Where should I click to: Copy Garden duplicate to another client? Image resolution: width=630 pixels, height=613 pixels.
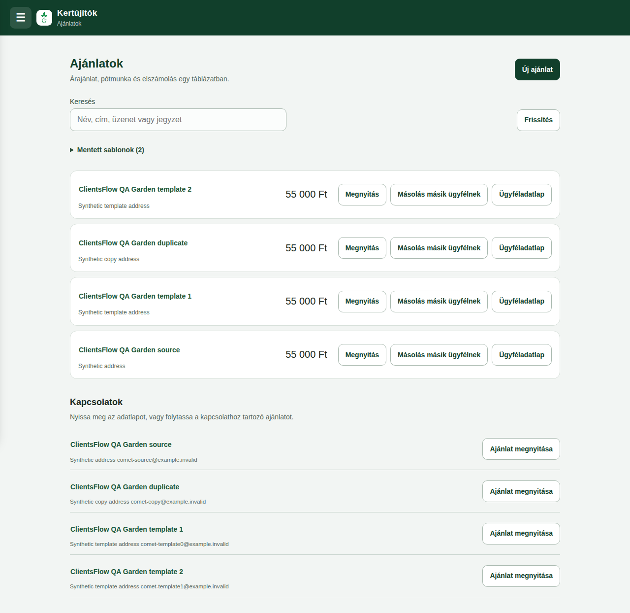click(439, 248)
